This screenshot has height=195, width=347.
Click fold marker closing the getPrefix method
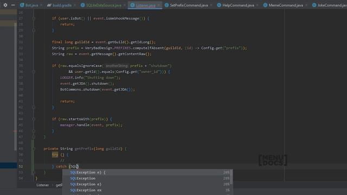[34, 172]
